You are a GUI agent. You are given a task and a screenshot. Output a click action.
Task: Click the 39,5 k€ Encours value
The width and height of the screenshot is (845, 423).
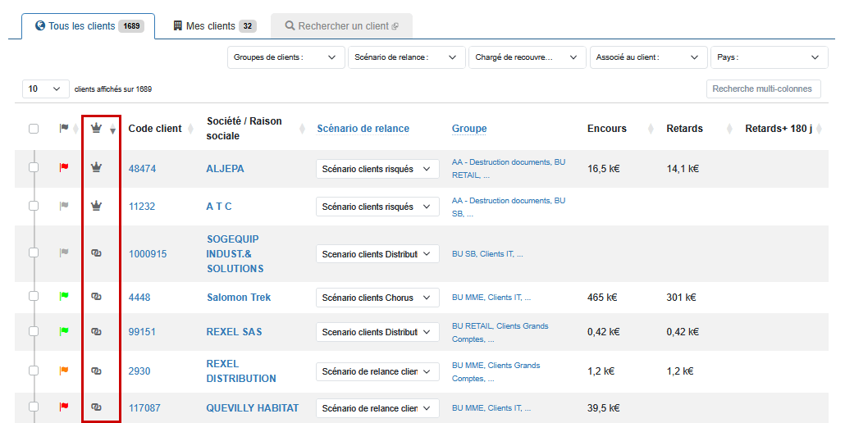pos(604,408)
